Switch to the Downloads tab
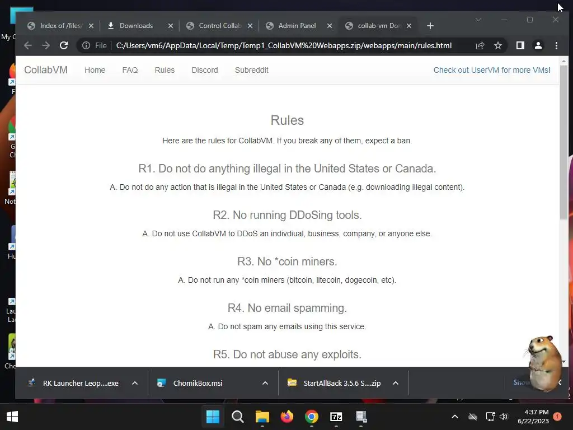The image size is (573, 430). click(136, 26)
